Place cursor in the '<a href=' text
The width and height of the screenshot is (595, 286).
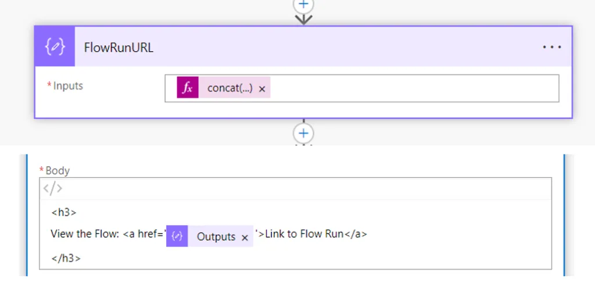pyautogui.click(x=145, y=234)
